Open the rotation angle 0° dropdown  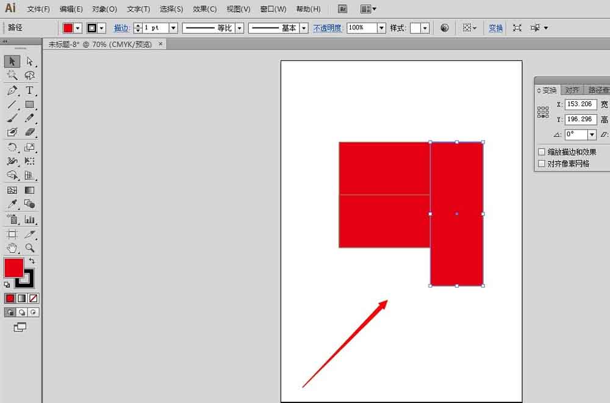click(x=592, y=135)
